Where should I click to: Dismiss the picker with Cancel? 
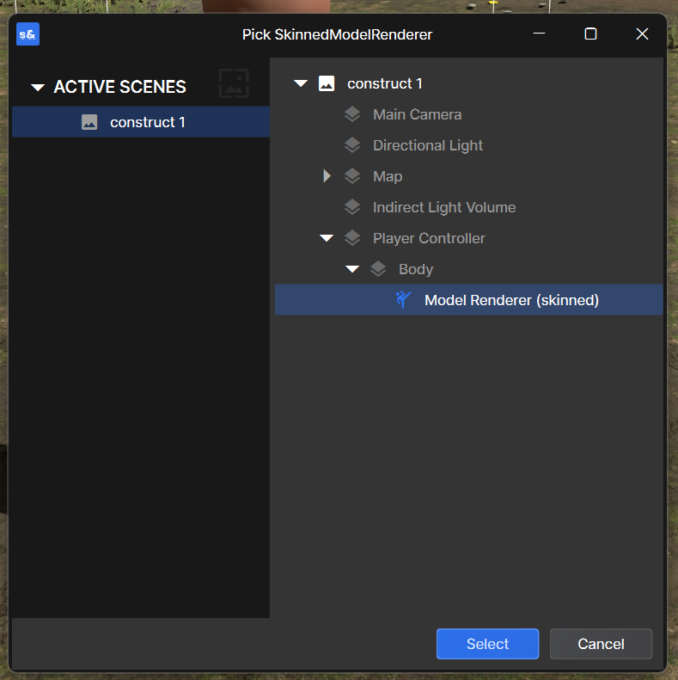[601, 644]
